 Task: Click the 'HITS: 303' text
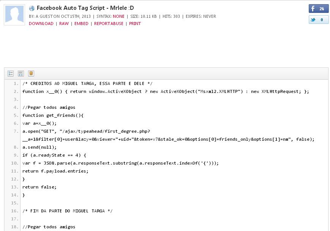pyautogui.click(x=171, y=16)
